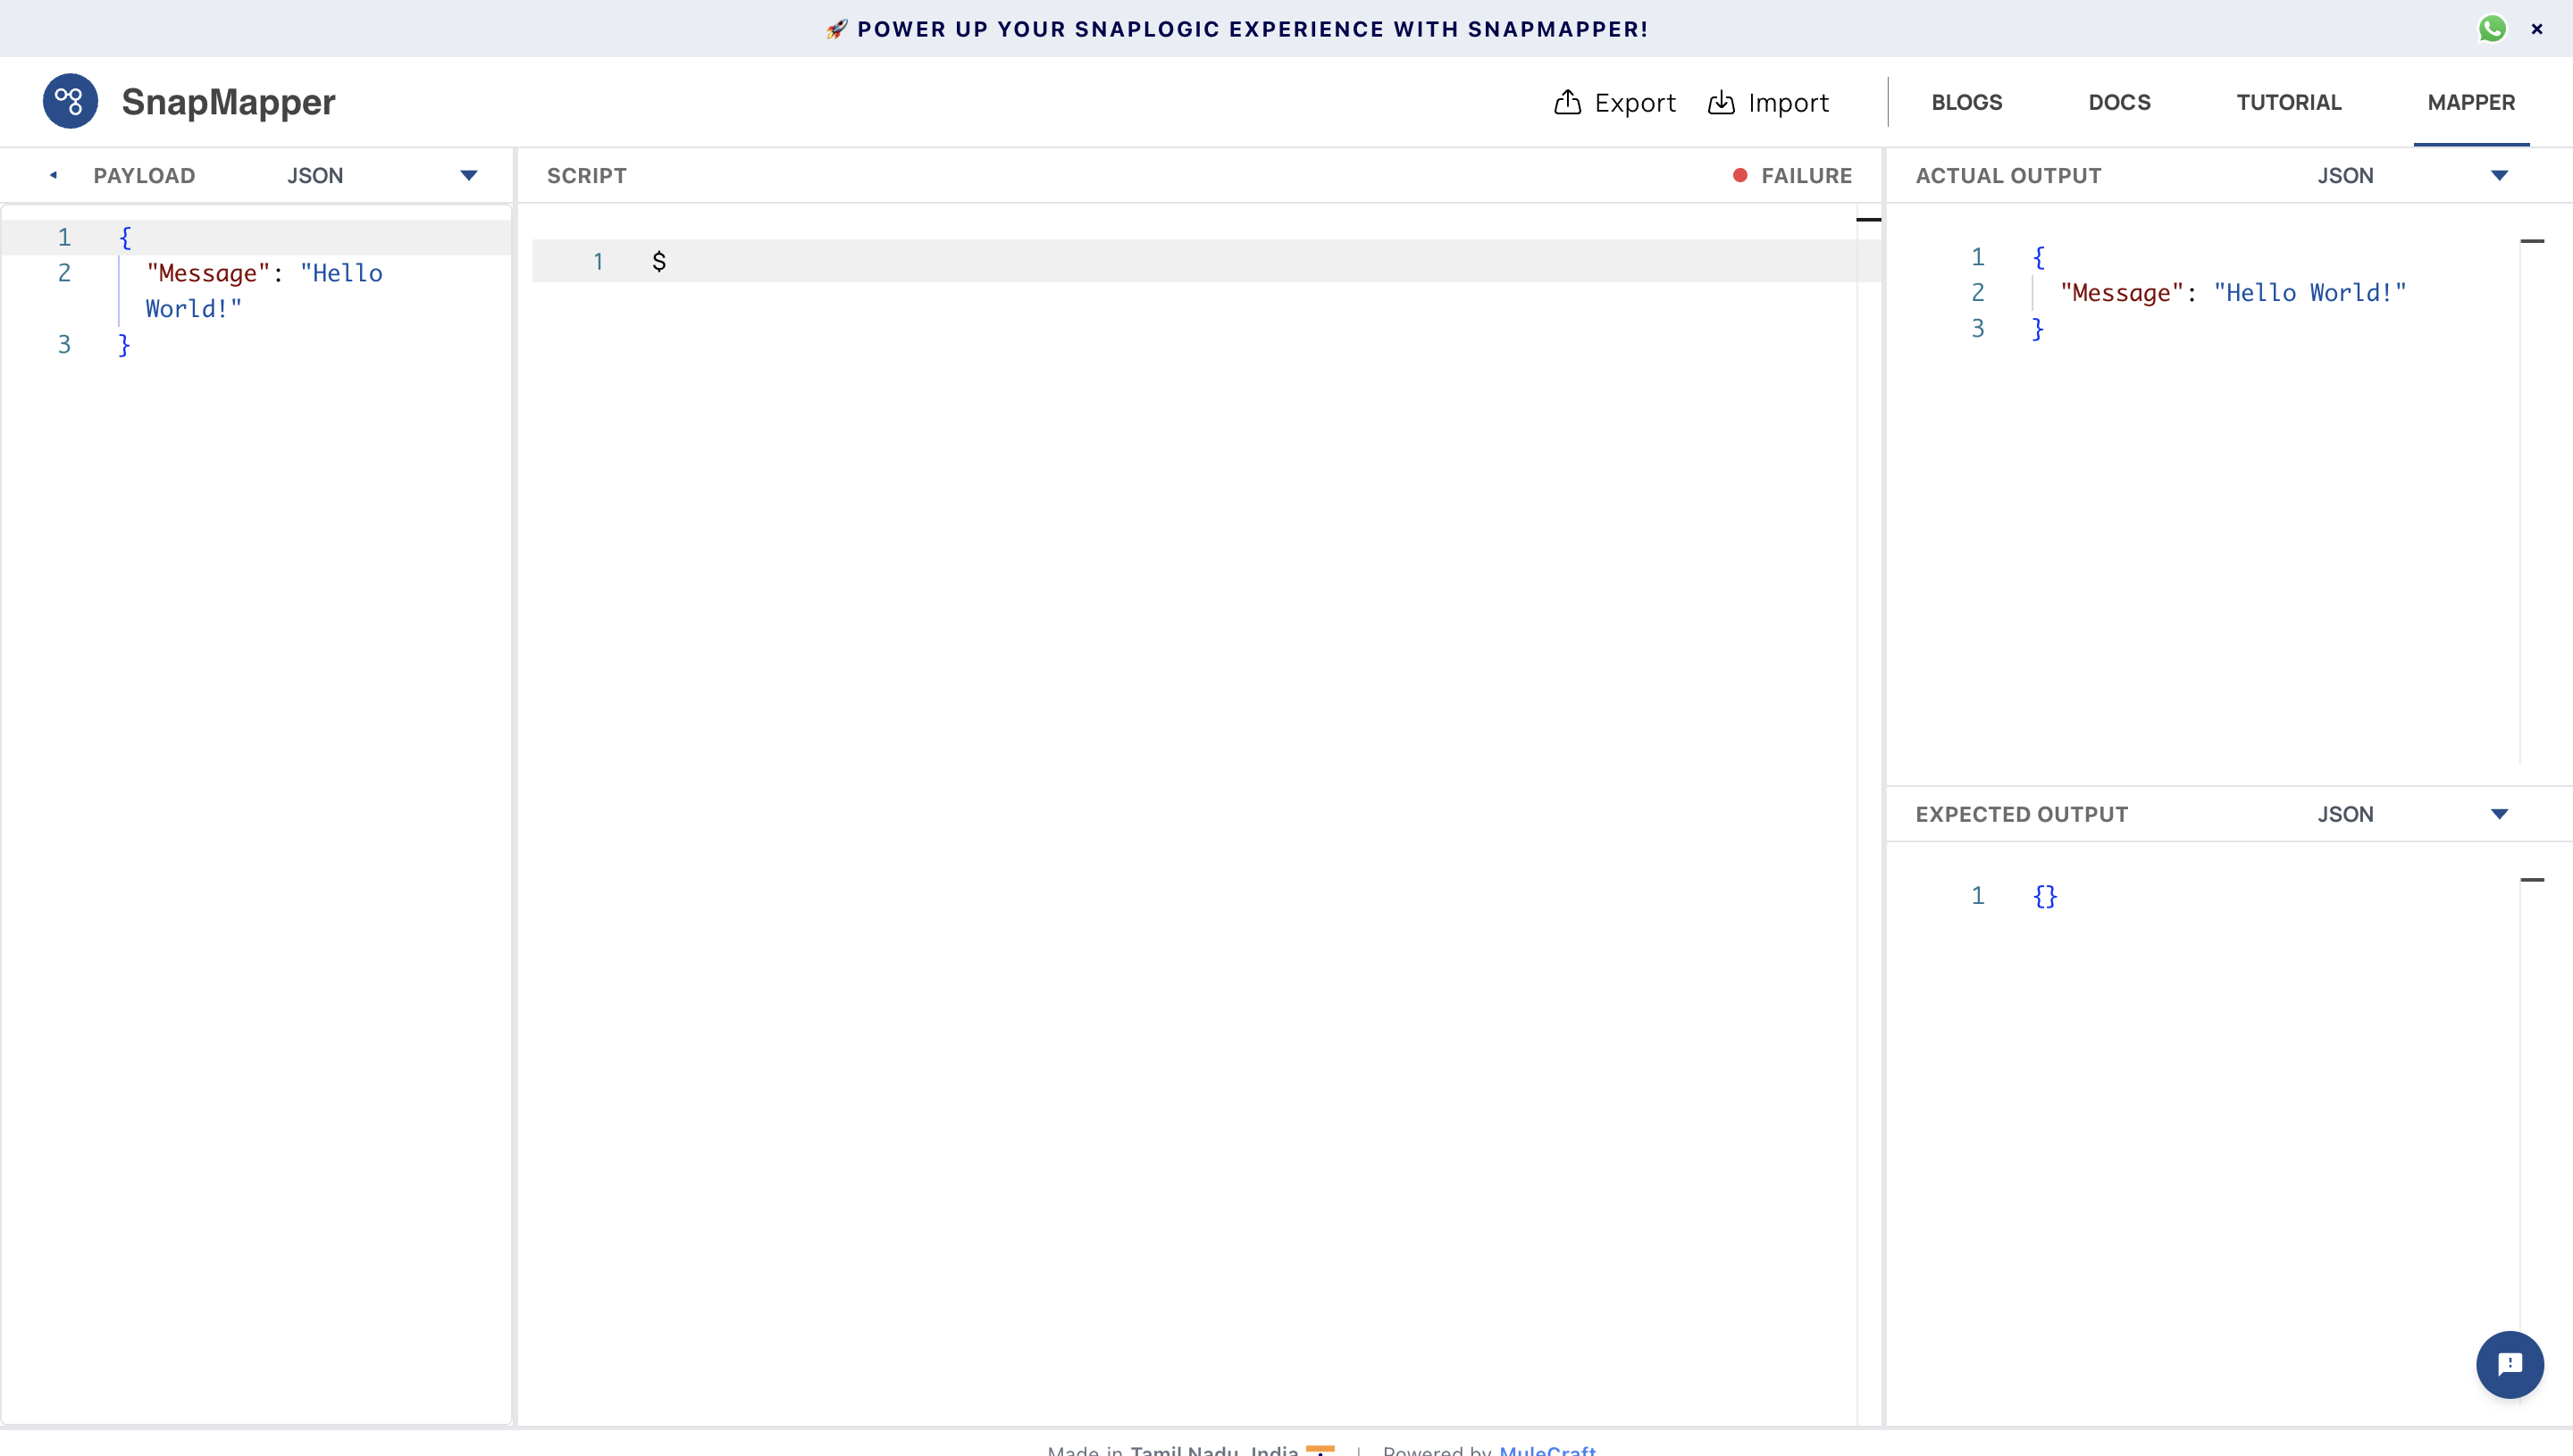Click rocket icon in banner
The width and height of the screenshot is (2573, 1456).
(x=836, y=29)
